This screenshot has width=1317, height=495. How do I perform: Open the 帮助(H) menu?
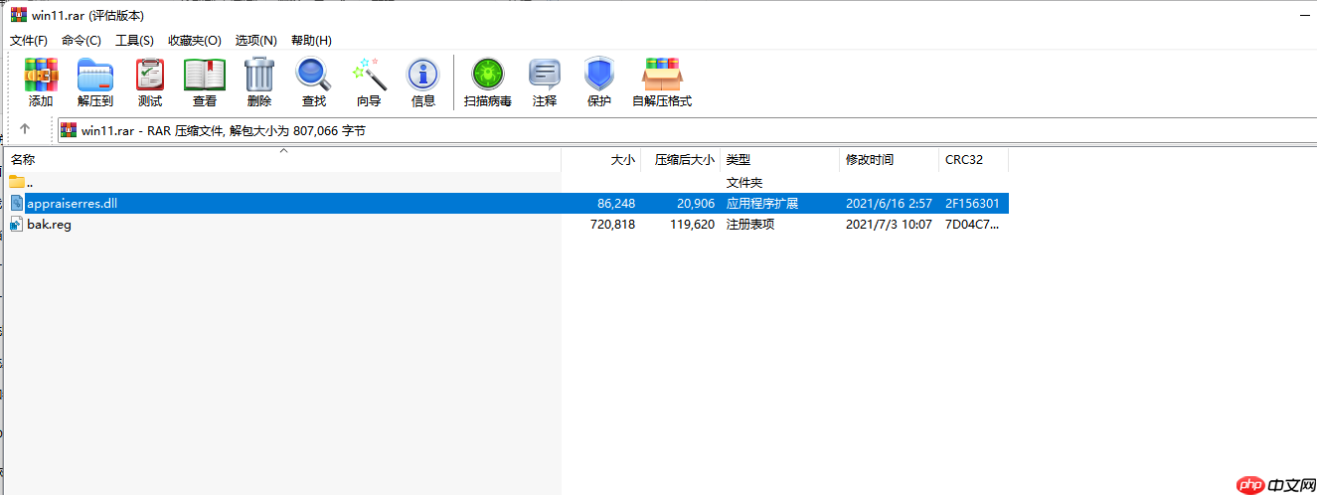(311, 40)
